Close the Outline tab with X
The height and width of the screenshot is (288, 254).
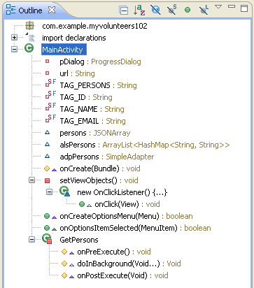pos(52,10)
